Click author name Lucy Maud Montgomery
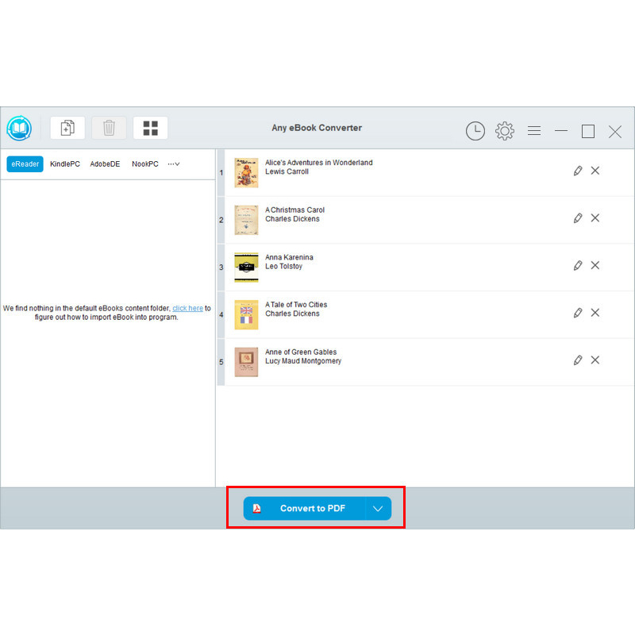The image size is (635, 635). tap(303, 361)
